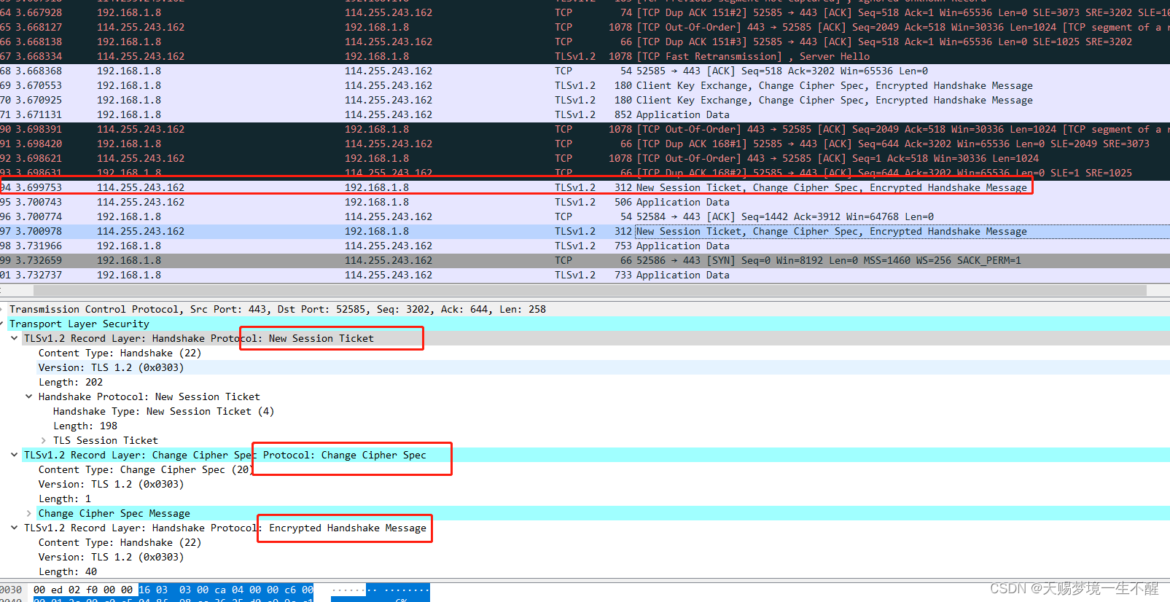Select the SYN packet at time 3.732659
This screenshot has height=602, width=1170.
pos(585,260)
